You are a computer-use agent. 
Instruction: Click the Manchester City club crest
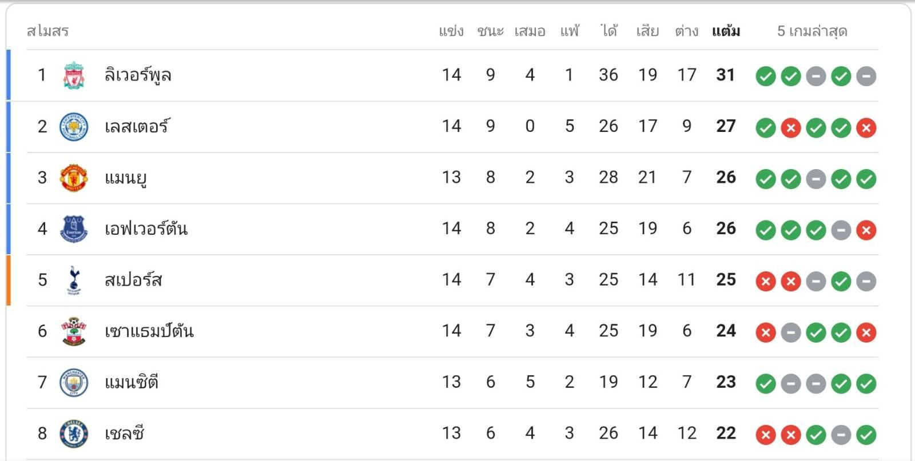[74, 382]
